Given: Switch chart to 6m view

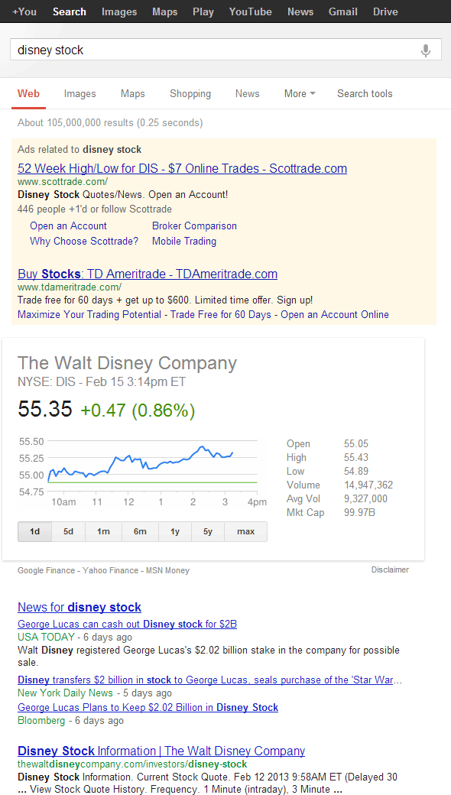Looking at the screenshot, I should (139, 531).
